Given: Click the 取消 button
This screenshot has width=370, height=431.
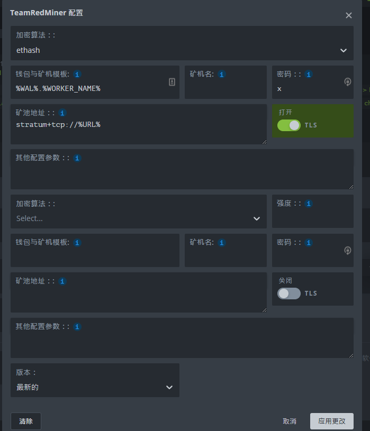Looking at the screenshot, I should pos(290,421).
